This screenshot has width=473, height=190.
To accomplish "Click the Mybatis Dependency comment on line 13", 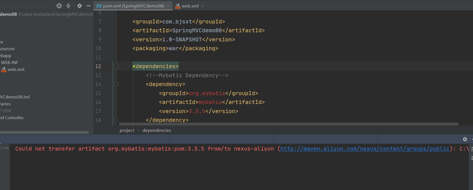I will 187,75.
